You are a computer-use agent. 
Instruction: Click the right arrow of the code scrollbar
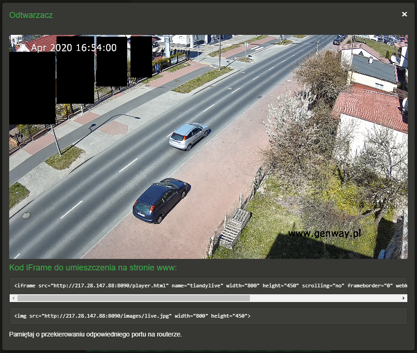404,298
